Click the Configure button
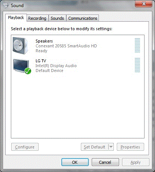 click(25, 147)
